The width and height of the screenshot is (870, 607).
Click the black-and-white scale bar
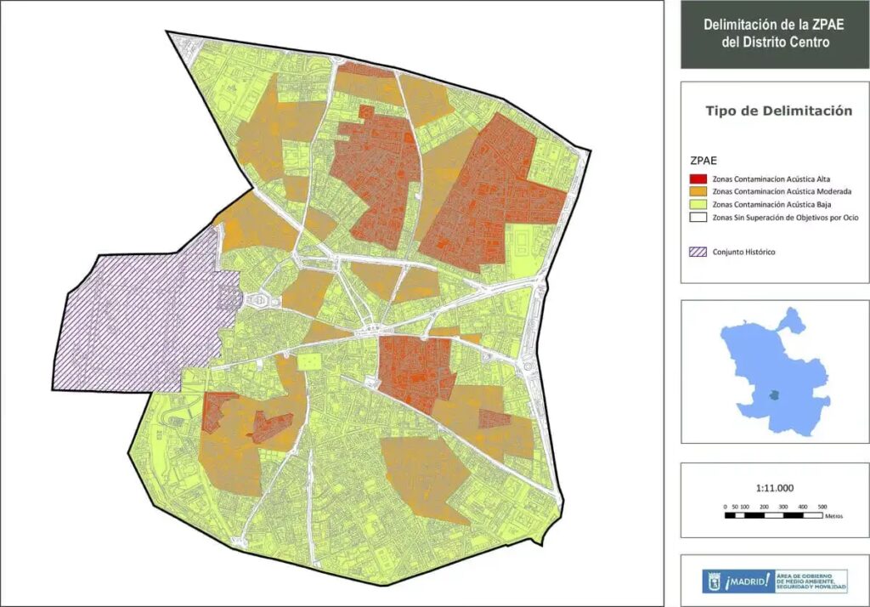(x=774, y=515)
